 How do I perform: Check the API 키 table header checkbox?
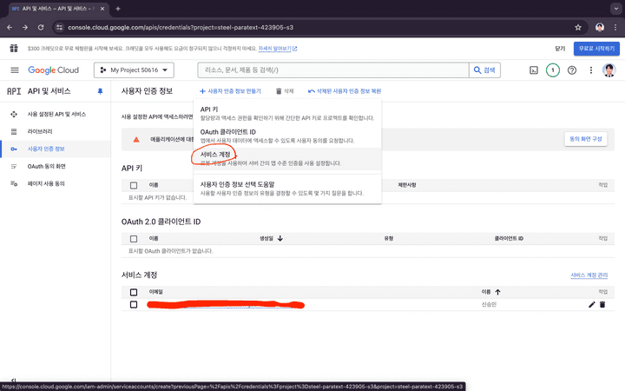[134, 185]
